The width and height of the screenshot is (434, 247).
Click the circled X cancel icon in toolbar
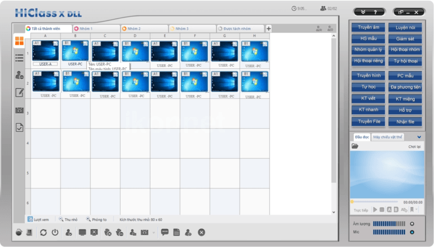click(202, 232)
